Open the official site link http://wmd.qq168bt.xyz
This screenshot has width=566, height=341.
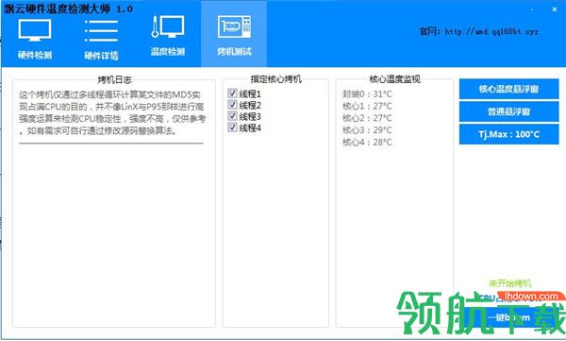coord(491,31)
